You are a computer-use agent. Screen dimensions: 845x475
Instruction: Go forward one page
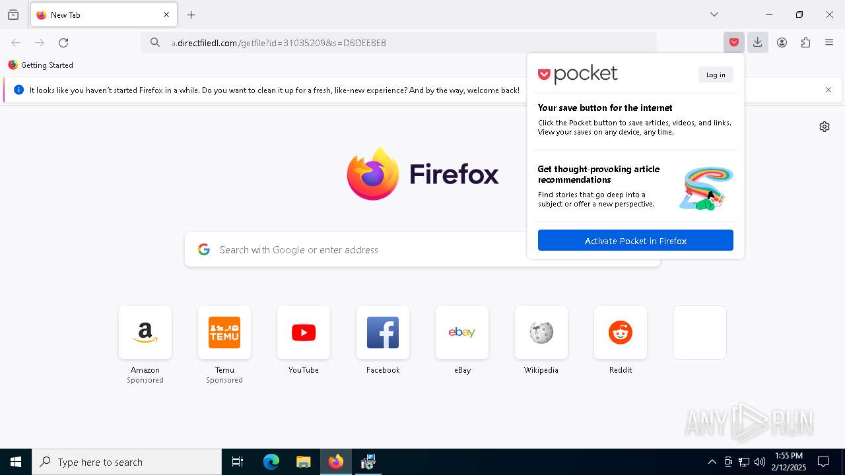40,43
